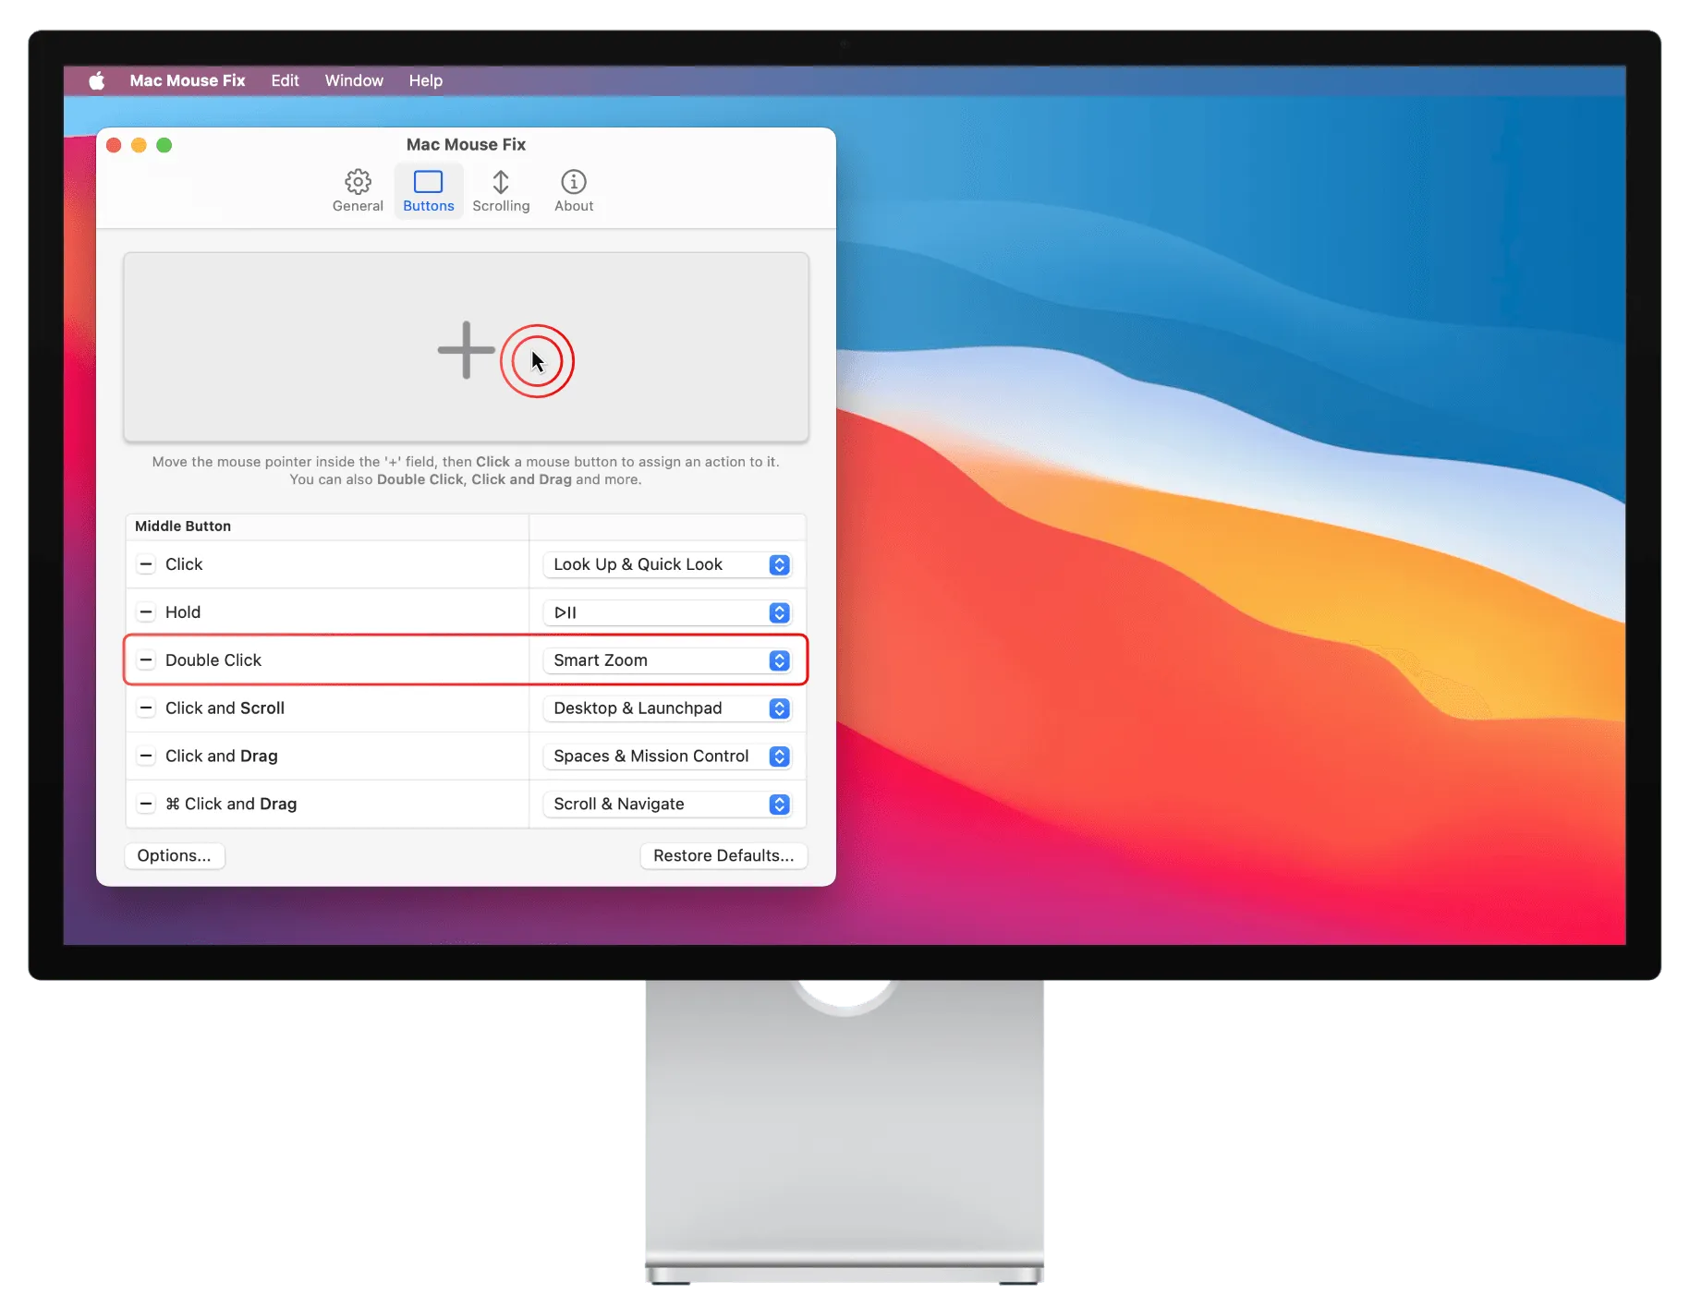Remove the Spaces & Mission Control row
This screenshot has height=1295, width=1690.
click(x=146, y=756)
